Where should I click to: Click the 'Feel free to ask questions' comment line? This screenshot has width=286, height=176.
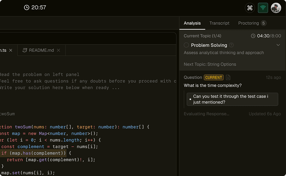click(88, 81)
